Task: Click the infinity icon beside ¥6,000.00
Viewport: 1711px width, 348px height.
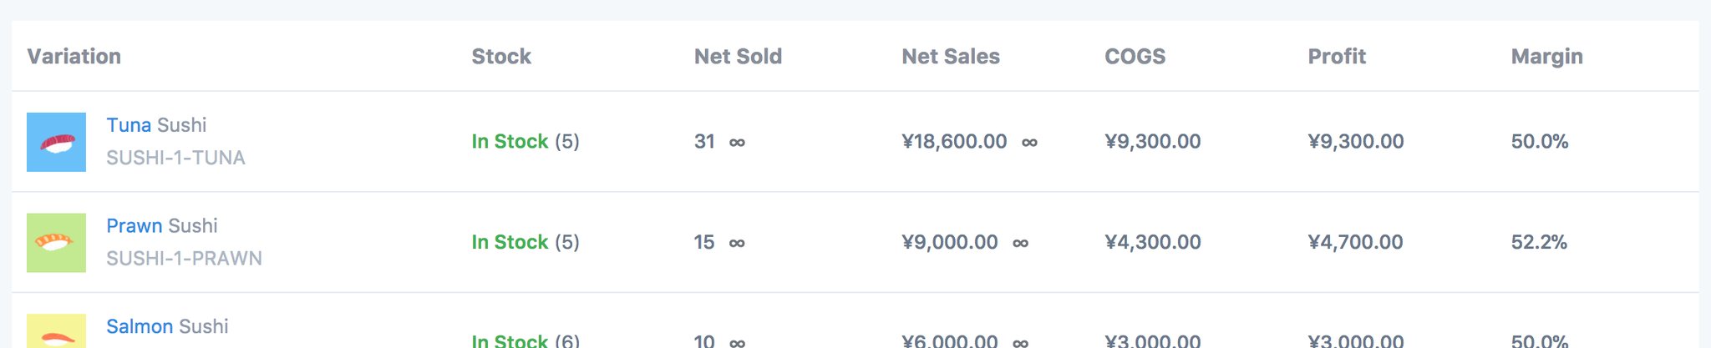Action: 1020,342
